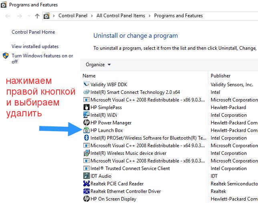Select Intel(R) PROSet/Wireless Software for Bluetooth entry

(x=148, y=138)
